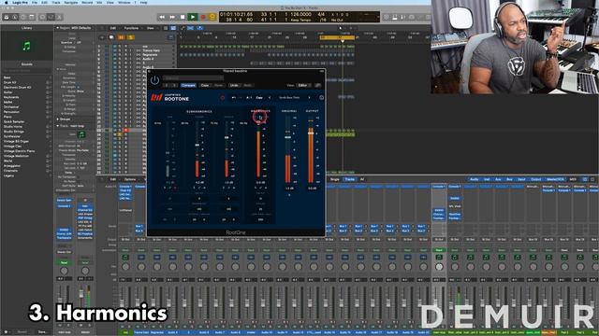
Task: Toggle the plugin window power bypass button
Action: [x=154, y=80]
